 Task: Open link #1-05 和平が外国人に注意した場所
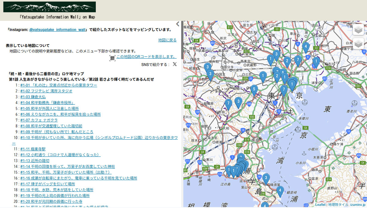[x=50, y=108]
